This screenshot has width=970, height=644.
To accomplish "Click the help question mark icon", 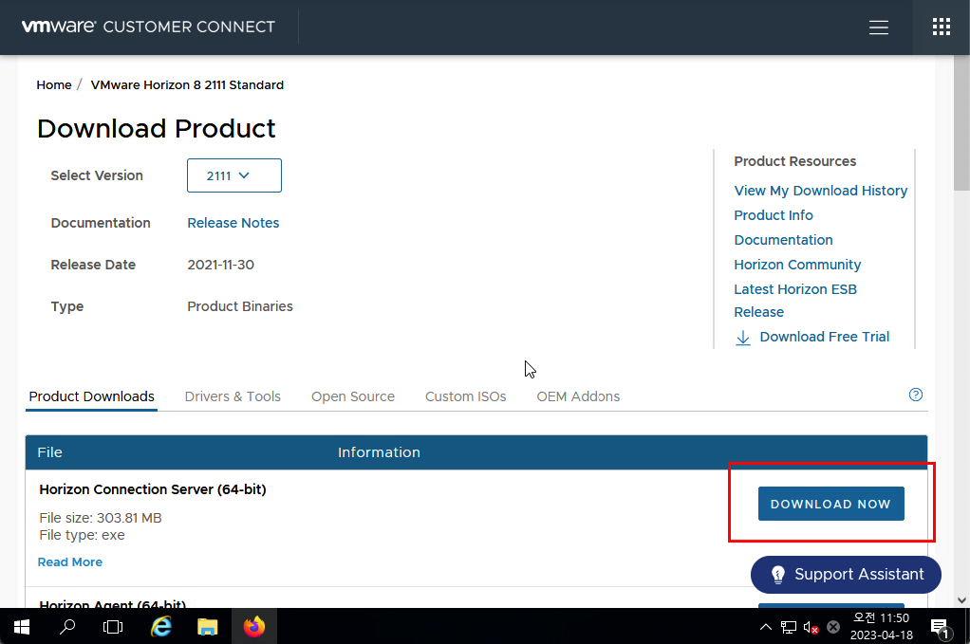I will coord(916,395).
